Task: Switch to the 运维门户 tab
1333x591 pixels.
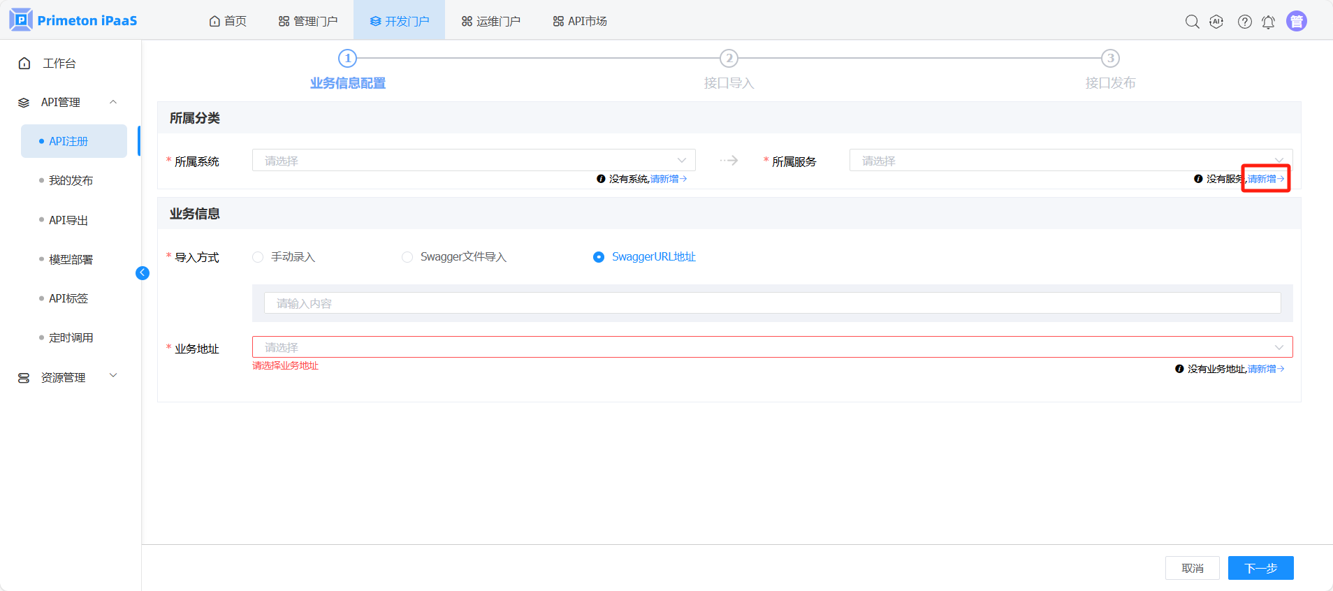Action: (x=490, y=21)
